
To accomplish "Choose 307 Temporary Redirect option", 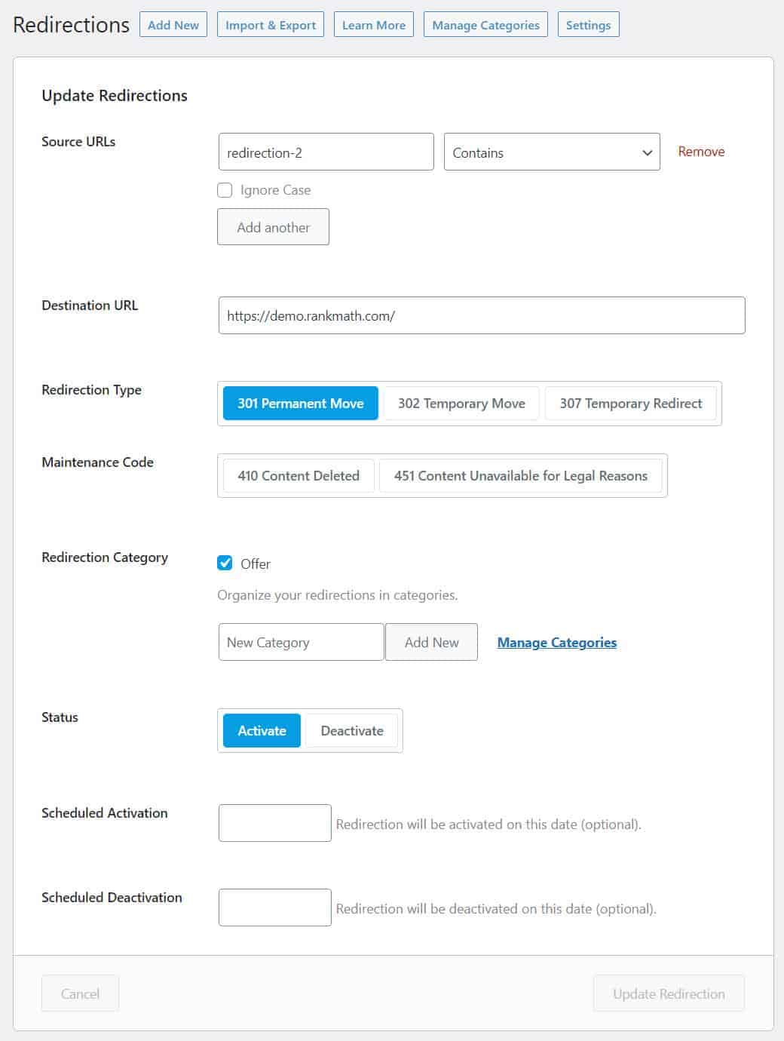I will point(630,404).
